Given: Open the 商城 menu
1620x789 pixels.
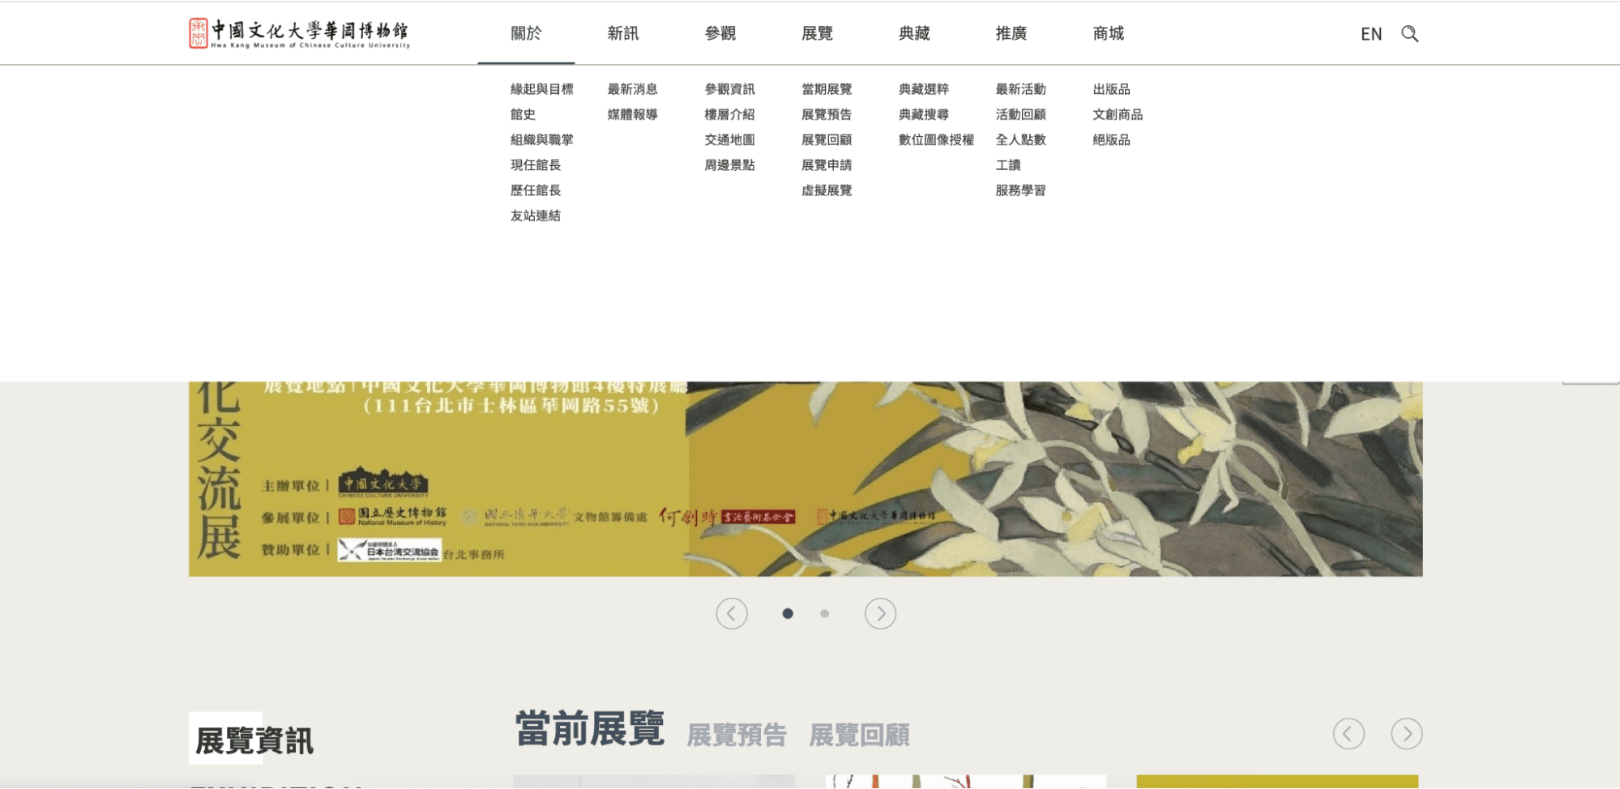Looking at the screenshot, I should [1109, 33].
